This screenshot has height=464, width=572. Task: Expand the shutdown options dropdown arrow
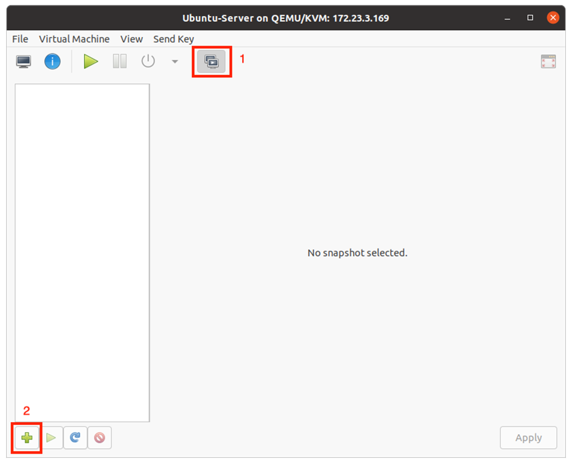(175, 61)
